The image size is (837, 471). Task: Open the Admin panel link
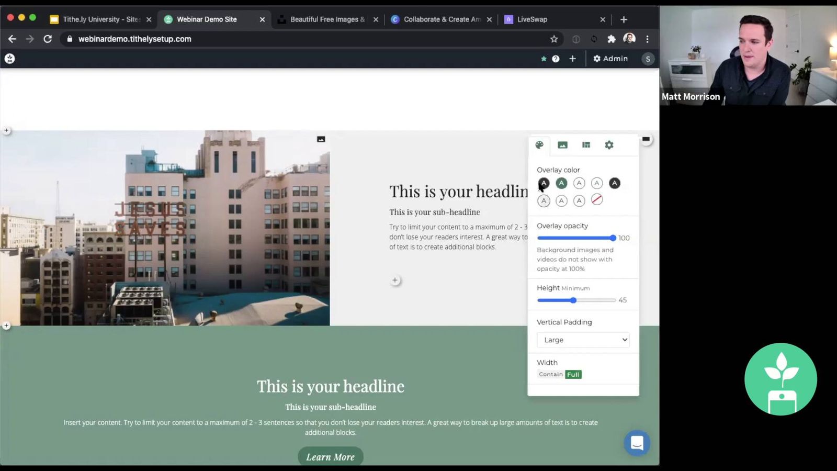pyautogui.click(x=610, y=59)
